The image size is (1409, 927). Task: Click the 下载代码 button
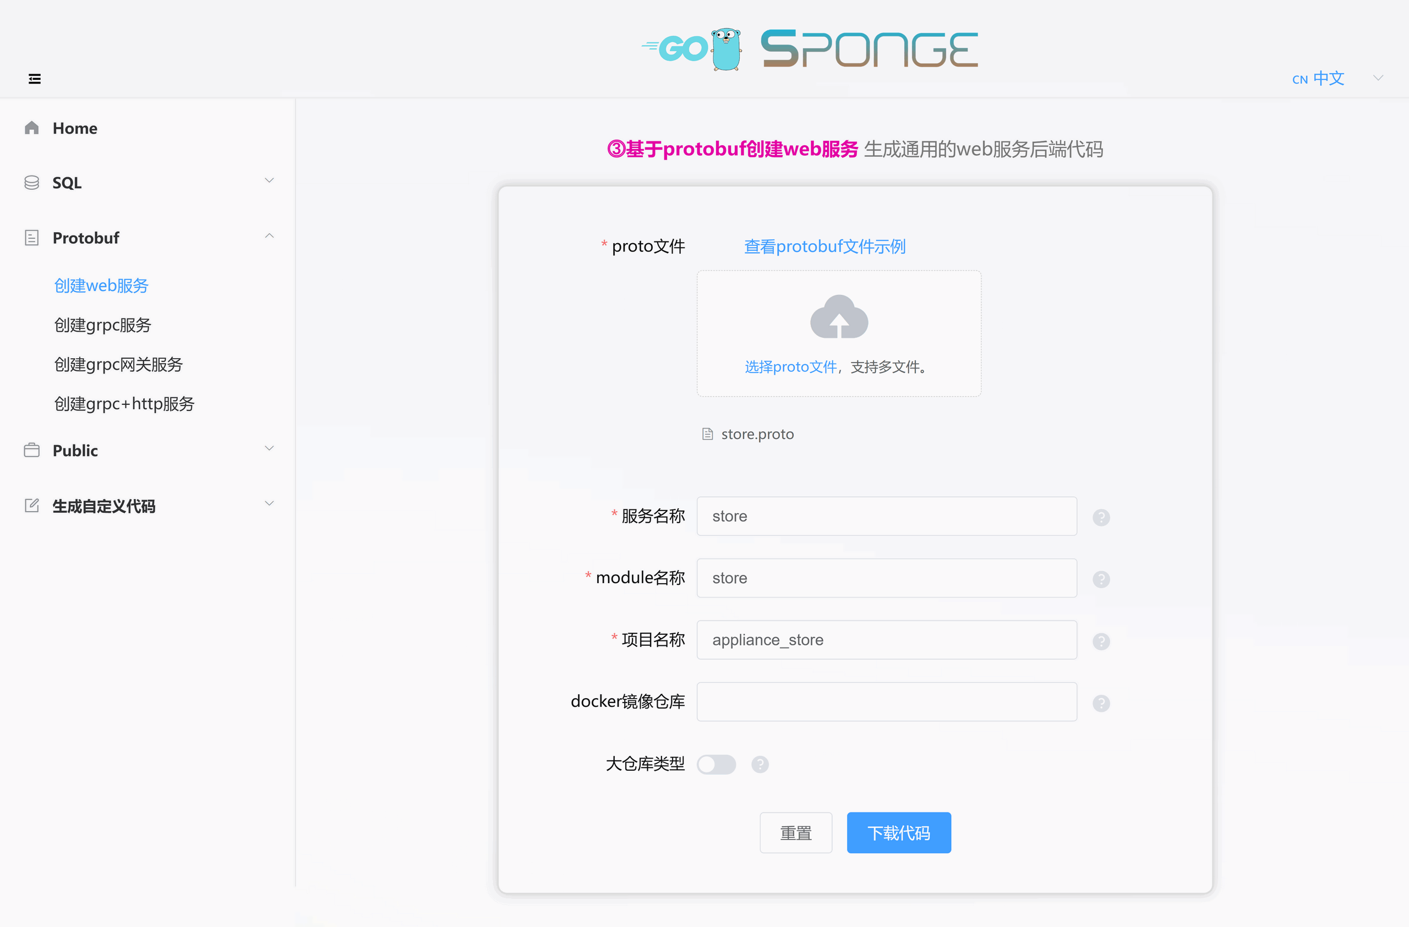(898, 832)
